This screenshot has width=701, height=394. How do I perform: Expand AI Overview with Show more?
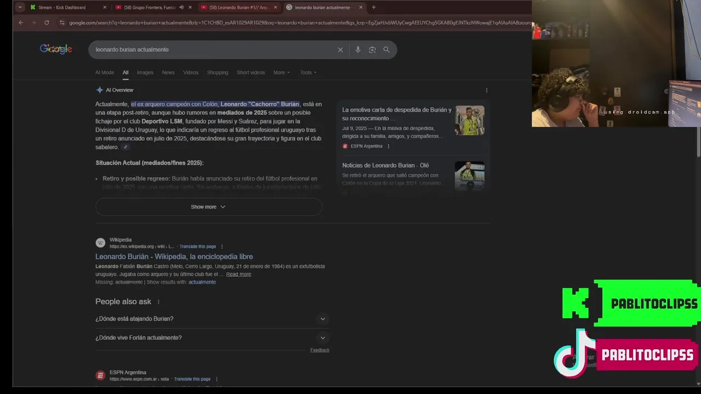[x=209, y=207]
